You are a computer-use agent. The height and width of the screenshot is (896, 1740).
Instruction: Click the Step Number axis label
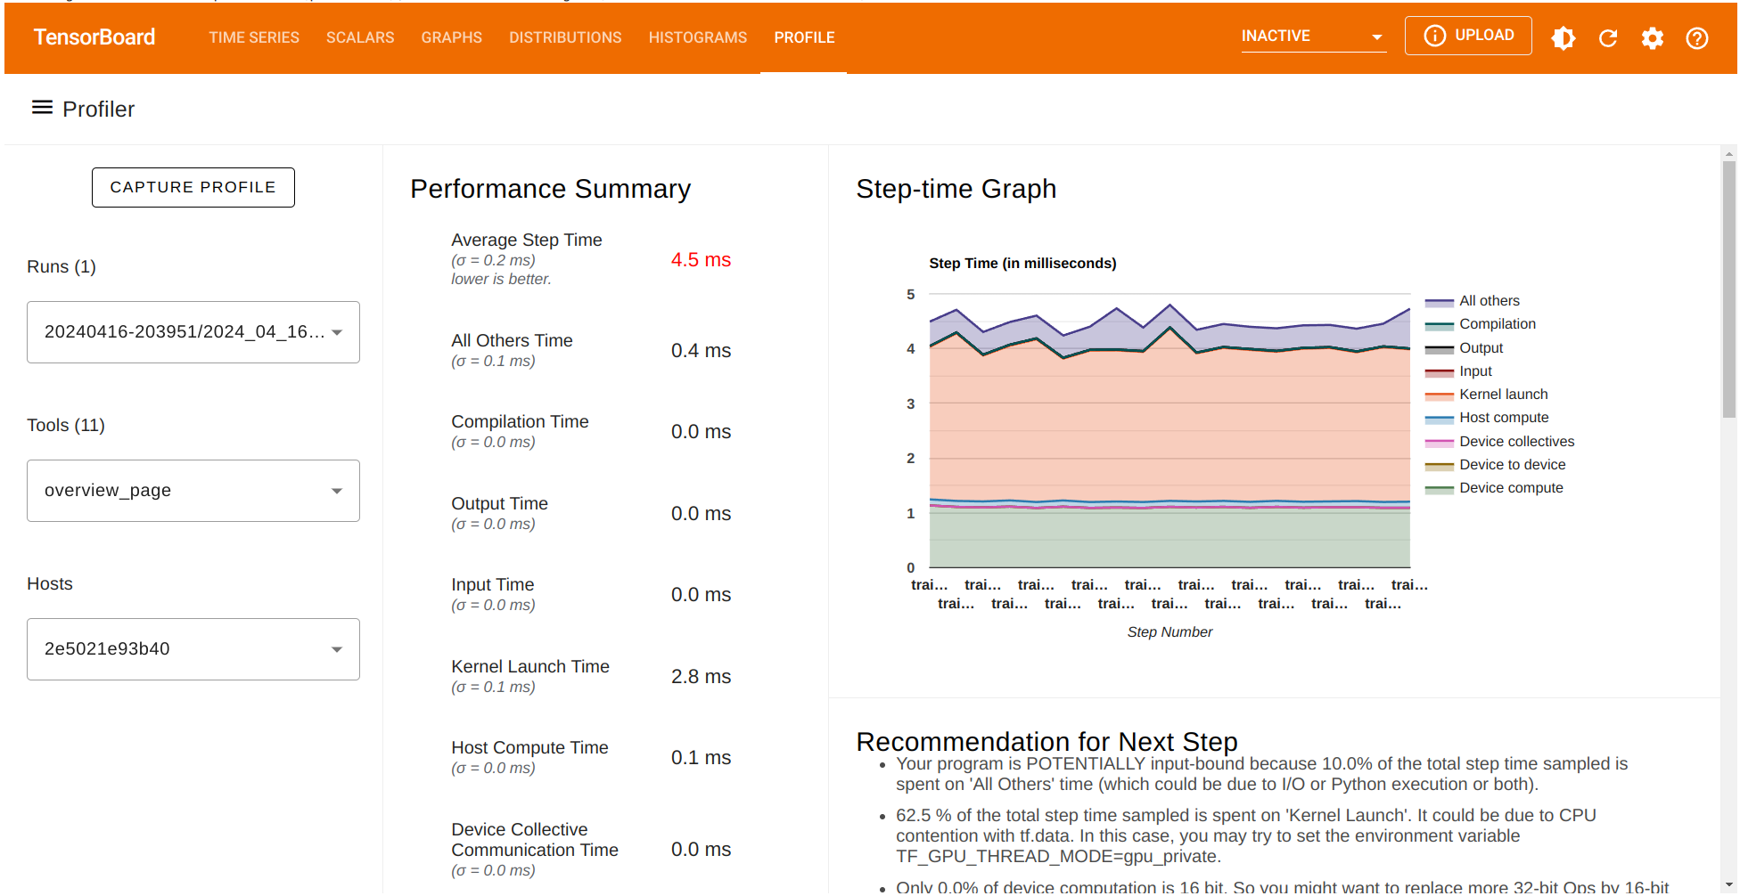tap(1170, 632)
